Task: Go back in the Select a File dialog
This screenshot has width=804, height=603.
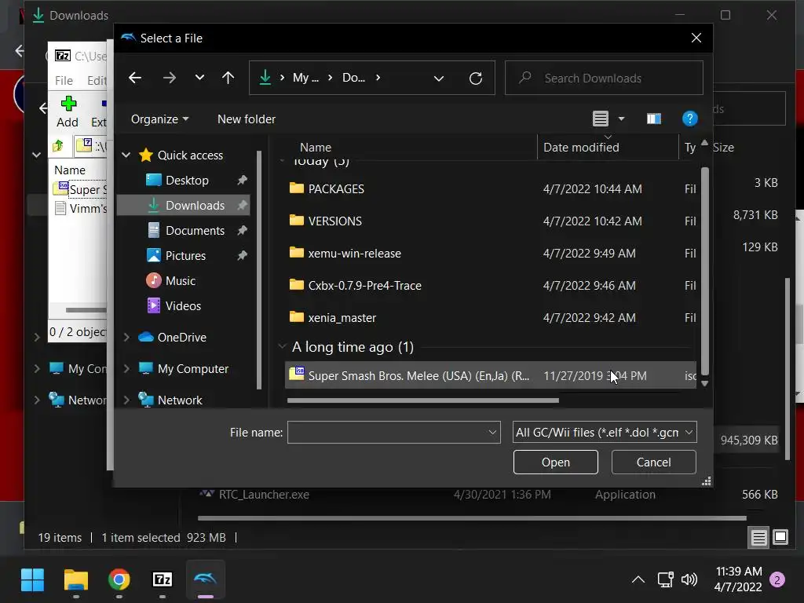Action: (135, 78)
